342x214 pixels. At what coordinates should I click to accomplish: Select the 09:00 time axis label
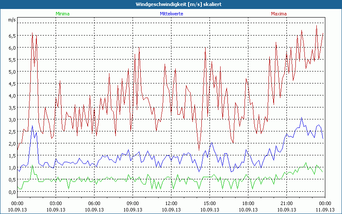(133, 203)
